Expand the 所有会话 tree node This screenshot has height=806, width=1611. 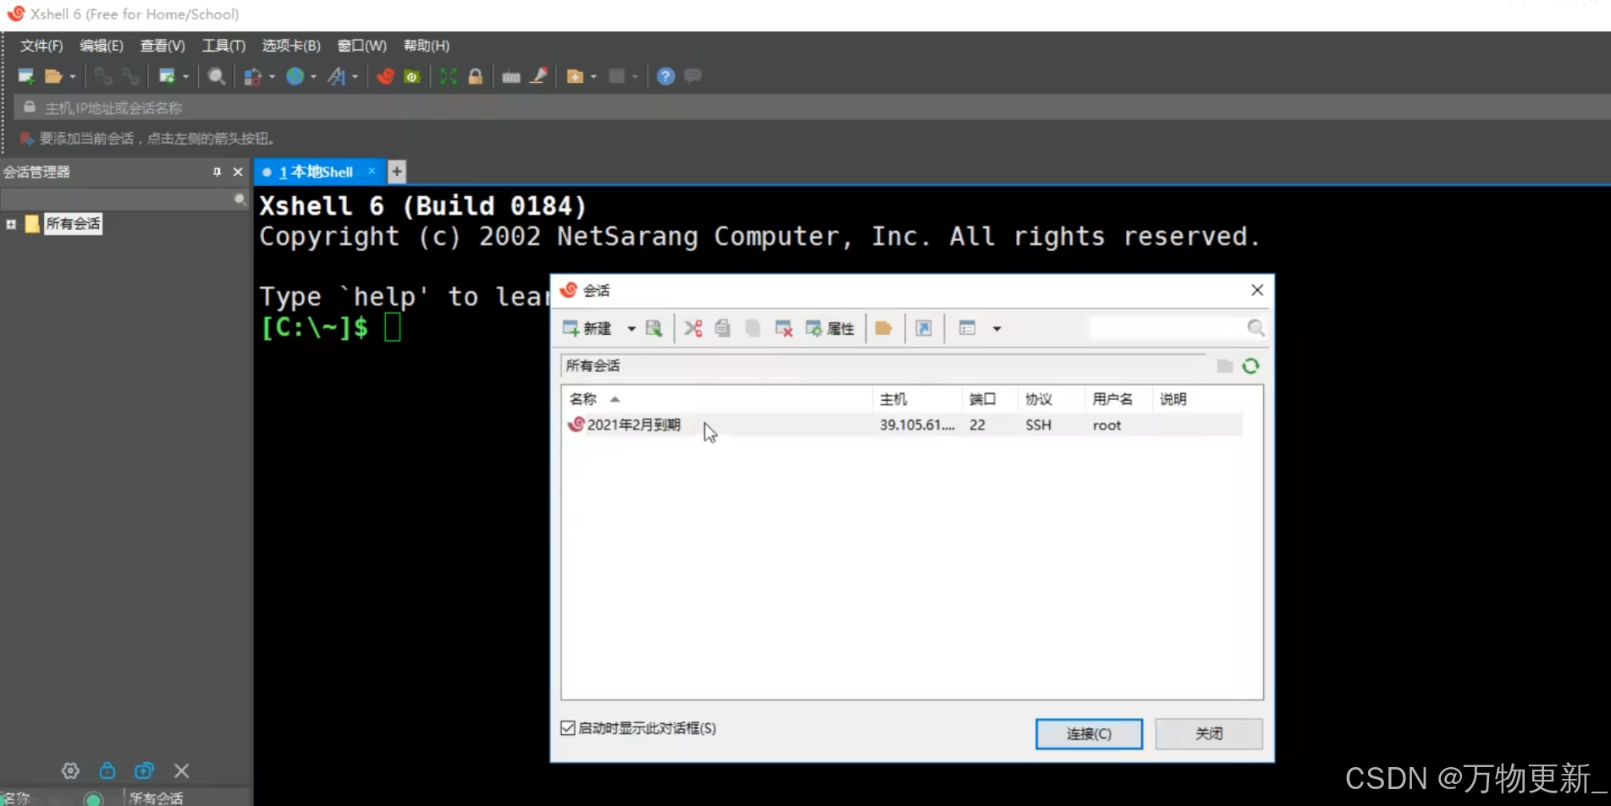(x=11, y=224)
